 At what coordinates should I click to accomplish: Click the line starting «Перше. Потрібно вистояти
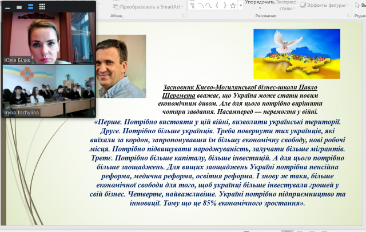click(x=217, y=122)
